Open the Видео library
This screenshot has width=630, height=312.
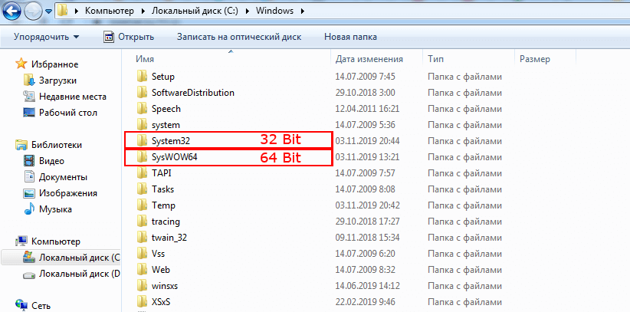pyautogui.click(x=51, y=161)
